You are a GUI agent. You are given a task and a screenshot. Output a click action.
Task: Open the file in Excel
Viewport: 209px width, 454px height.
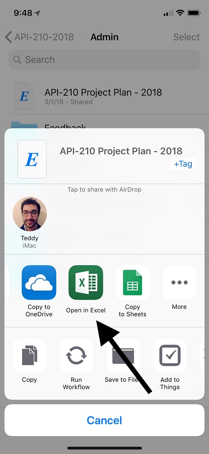point(86,282)
